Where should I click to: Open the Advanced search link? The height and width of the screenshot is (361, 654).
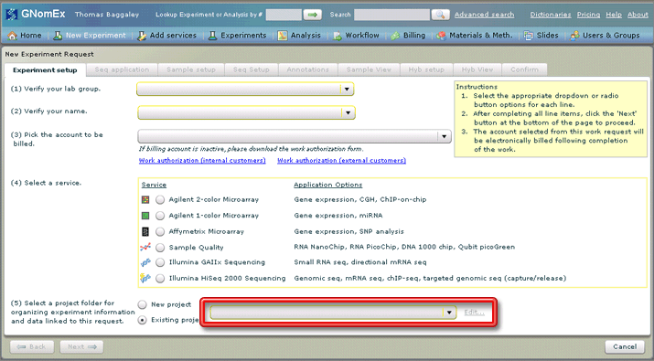coord(484,15)
